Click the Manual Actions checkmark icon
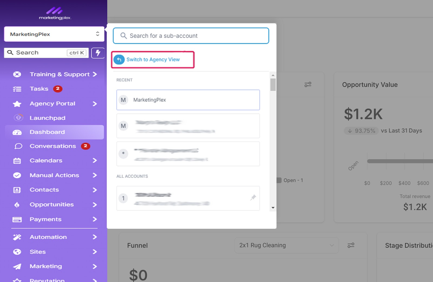Viewport: 433px width, 282px height. coord(17,175)
